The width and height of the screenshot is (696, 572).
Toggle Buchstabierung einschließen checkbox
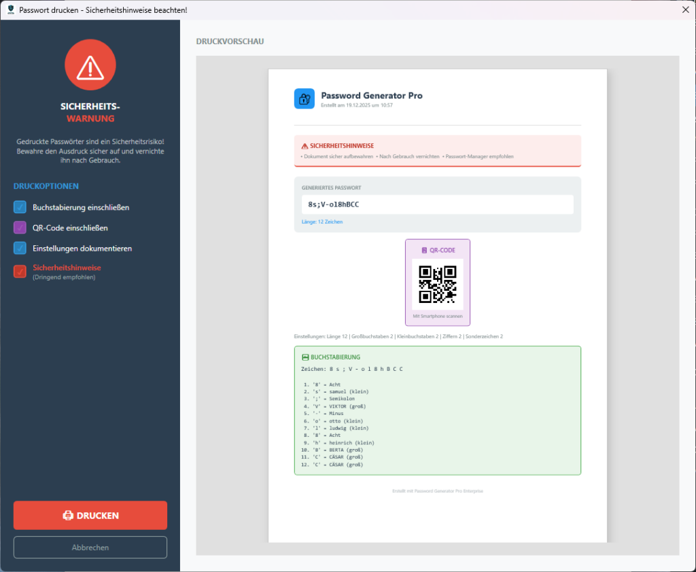coord(20,207)
